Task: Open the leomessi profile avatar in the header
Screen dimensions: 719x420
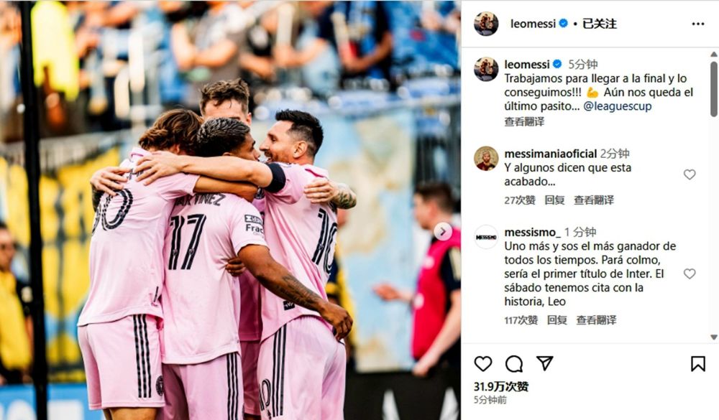Action: (486, 24)
